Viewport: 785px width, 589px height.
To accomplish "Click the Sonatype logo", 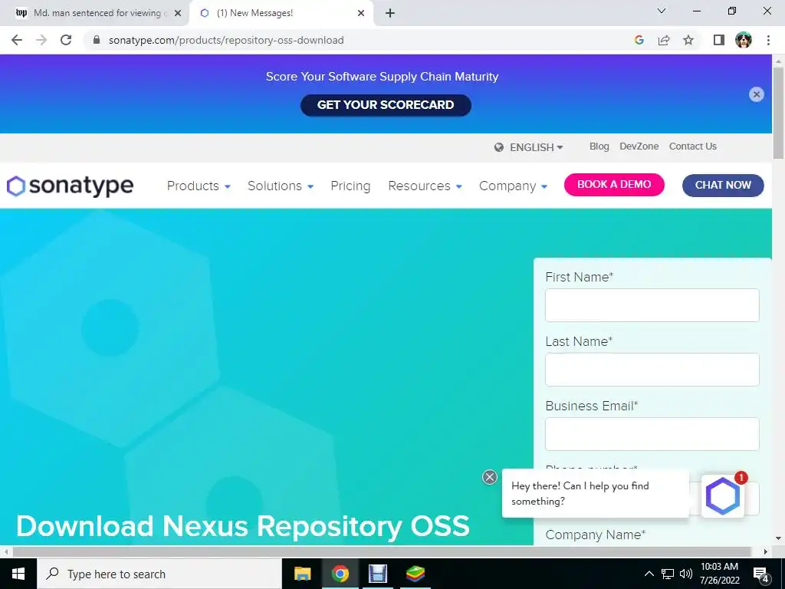I will (x=70, y=186).
